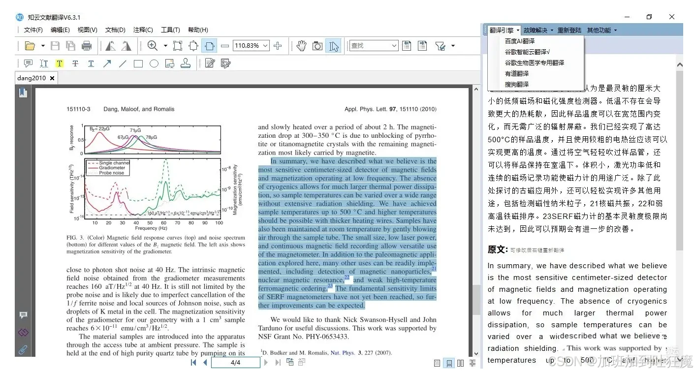Switch to actual size view
This screenshot has width=695, height=374.
pyautogui.click(x=178, y=46)
